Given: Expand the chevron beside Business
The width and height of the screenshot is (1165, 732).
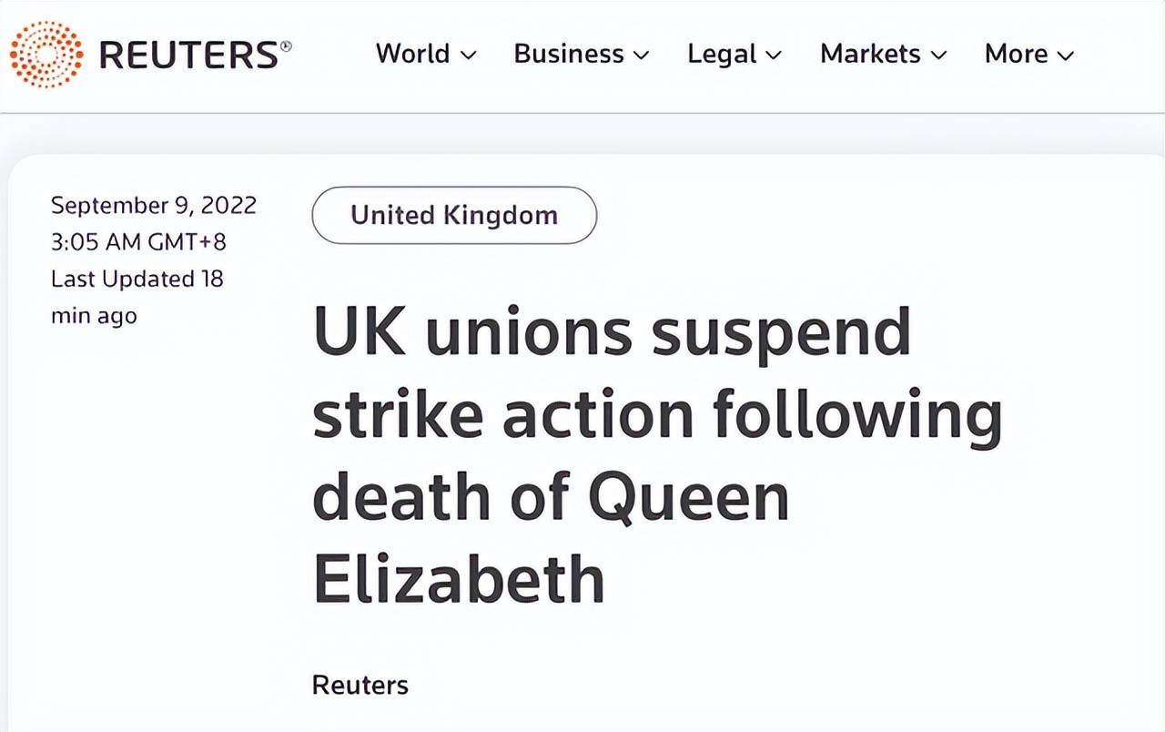Looking at the screenshot, I should 642,56.
